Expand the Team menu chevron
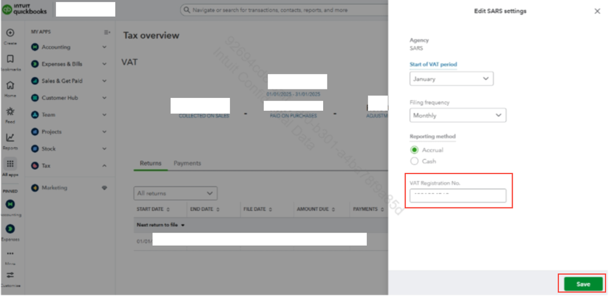 point(104,115)
